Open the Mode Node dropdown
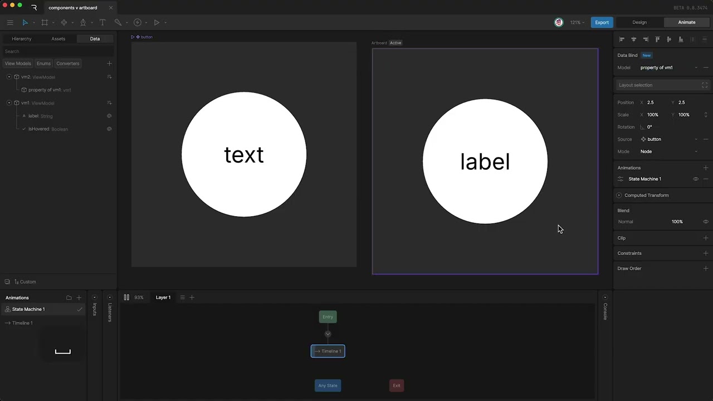This screenshot has height=401, width=713. click(668, 151)
